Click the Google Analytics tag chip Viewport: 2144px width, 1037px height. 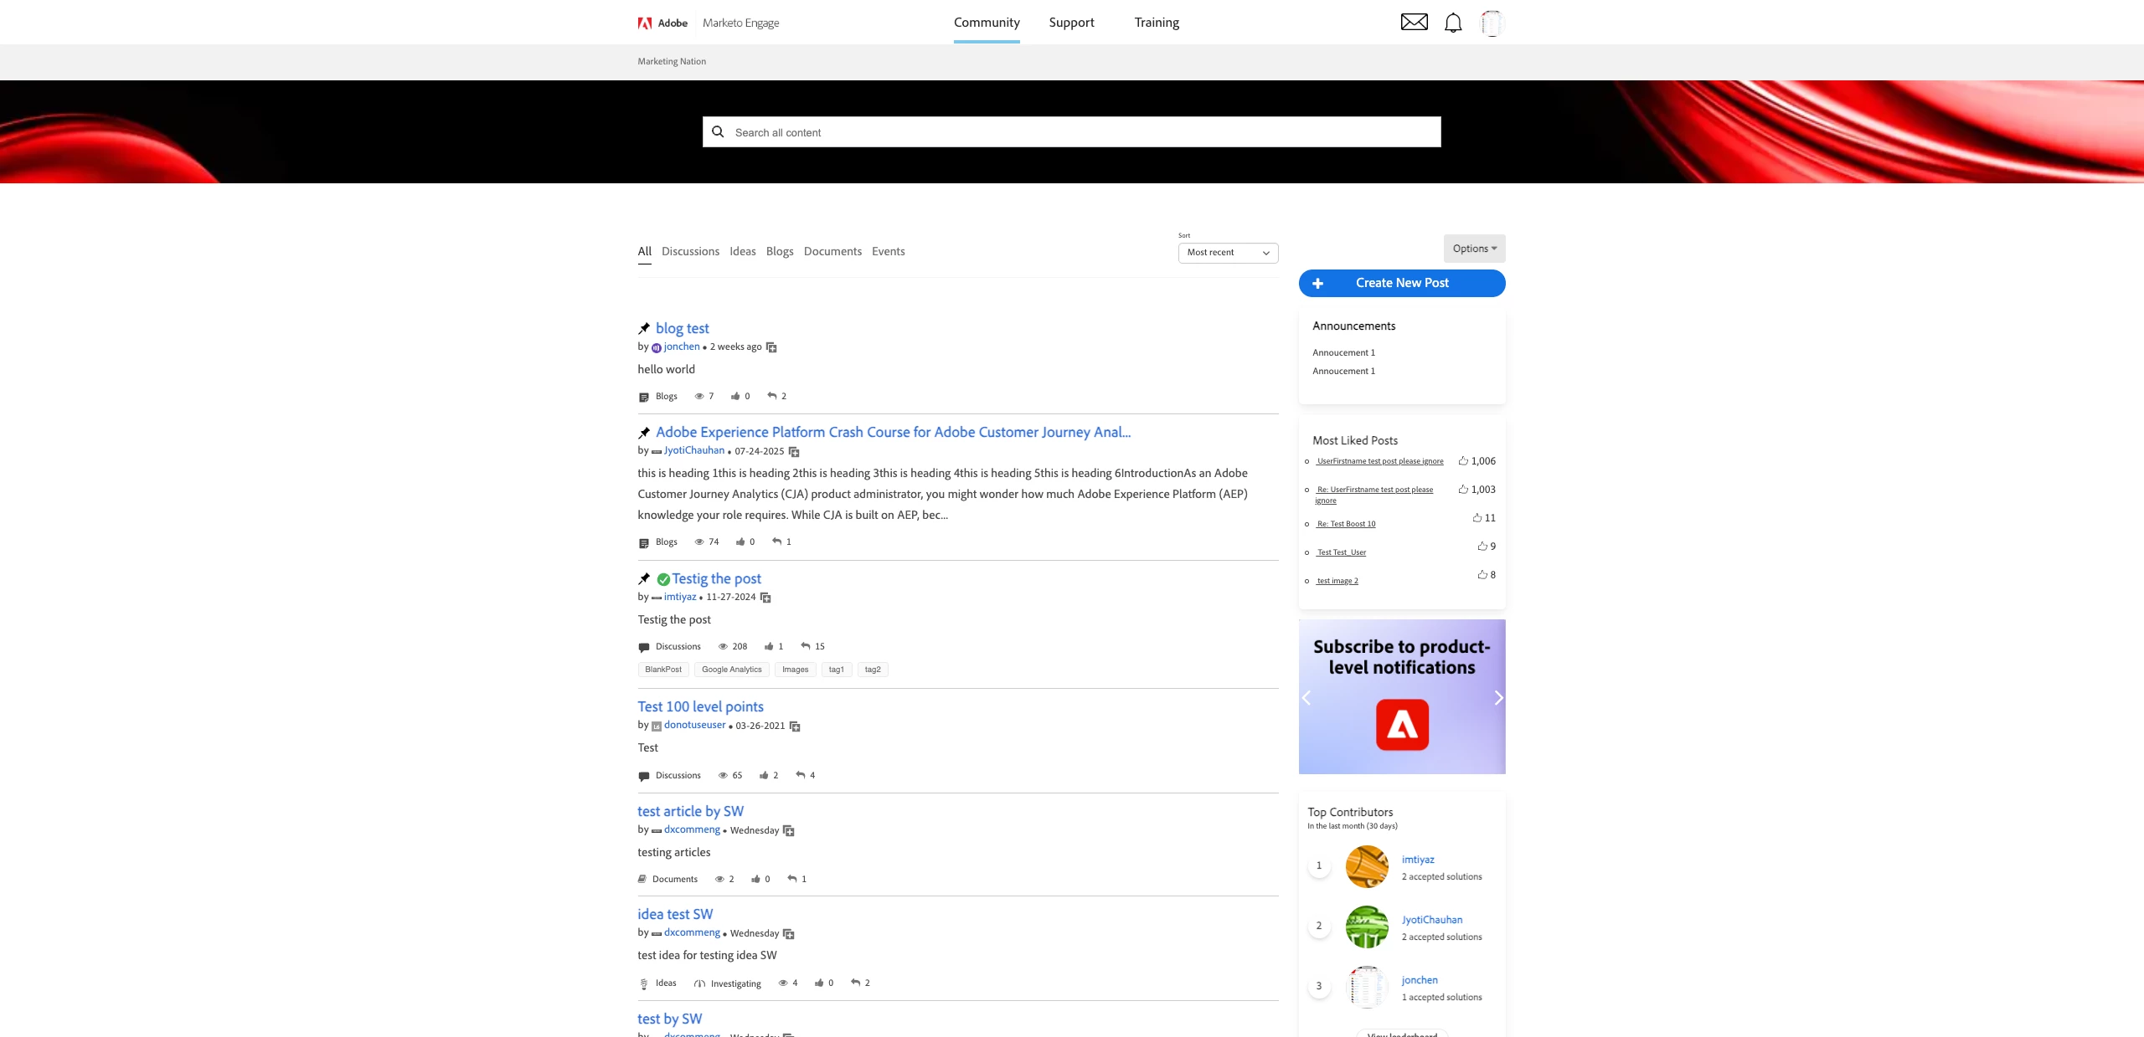coord(731,670)
